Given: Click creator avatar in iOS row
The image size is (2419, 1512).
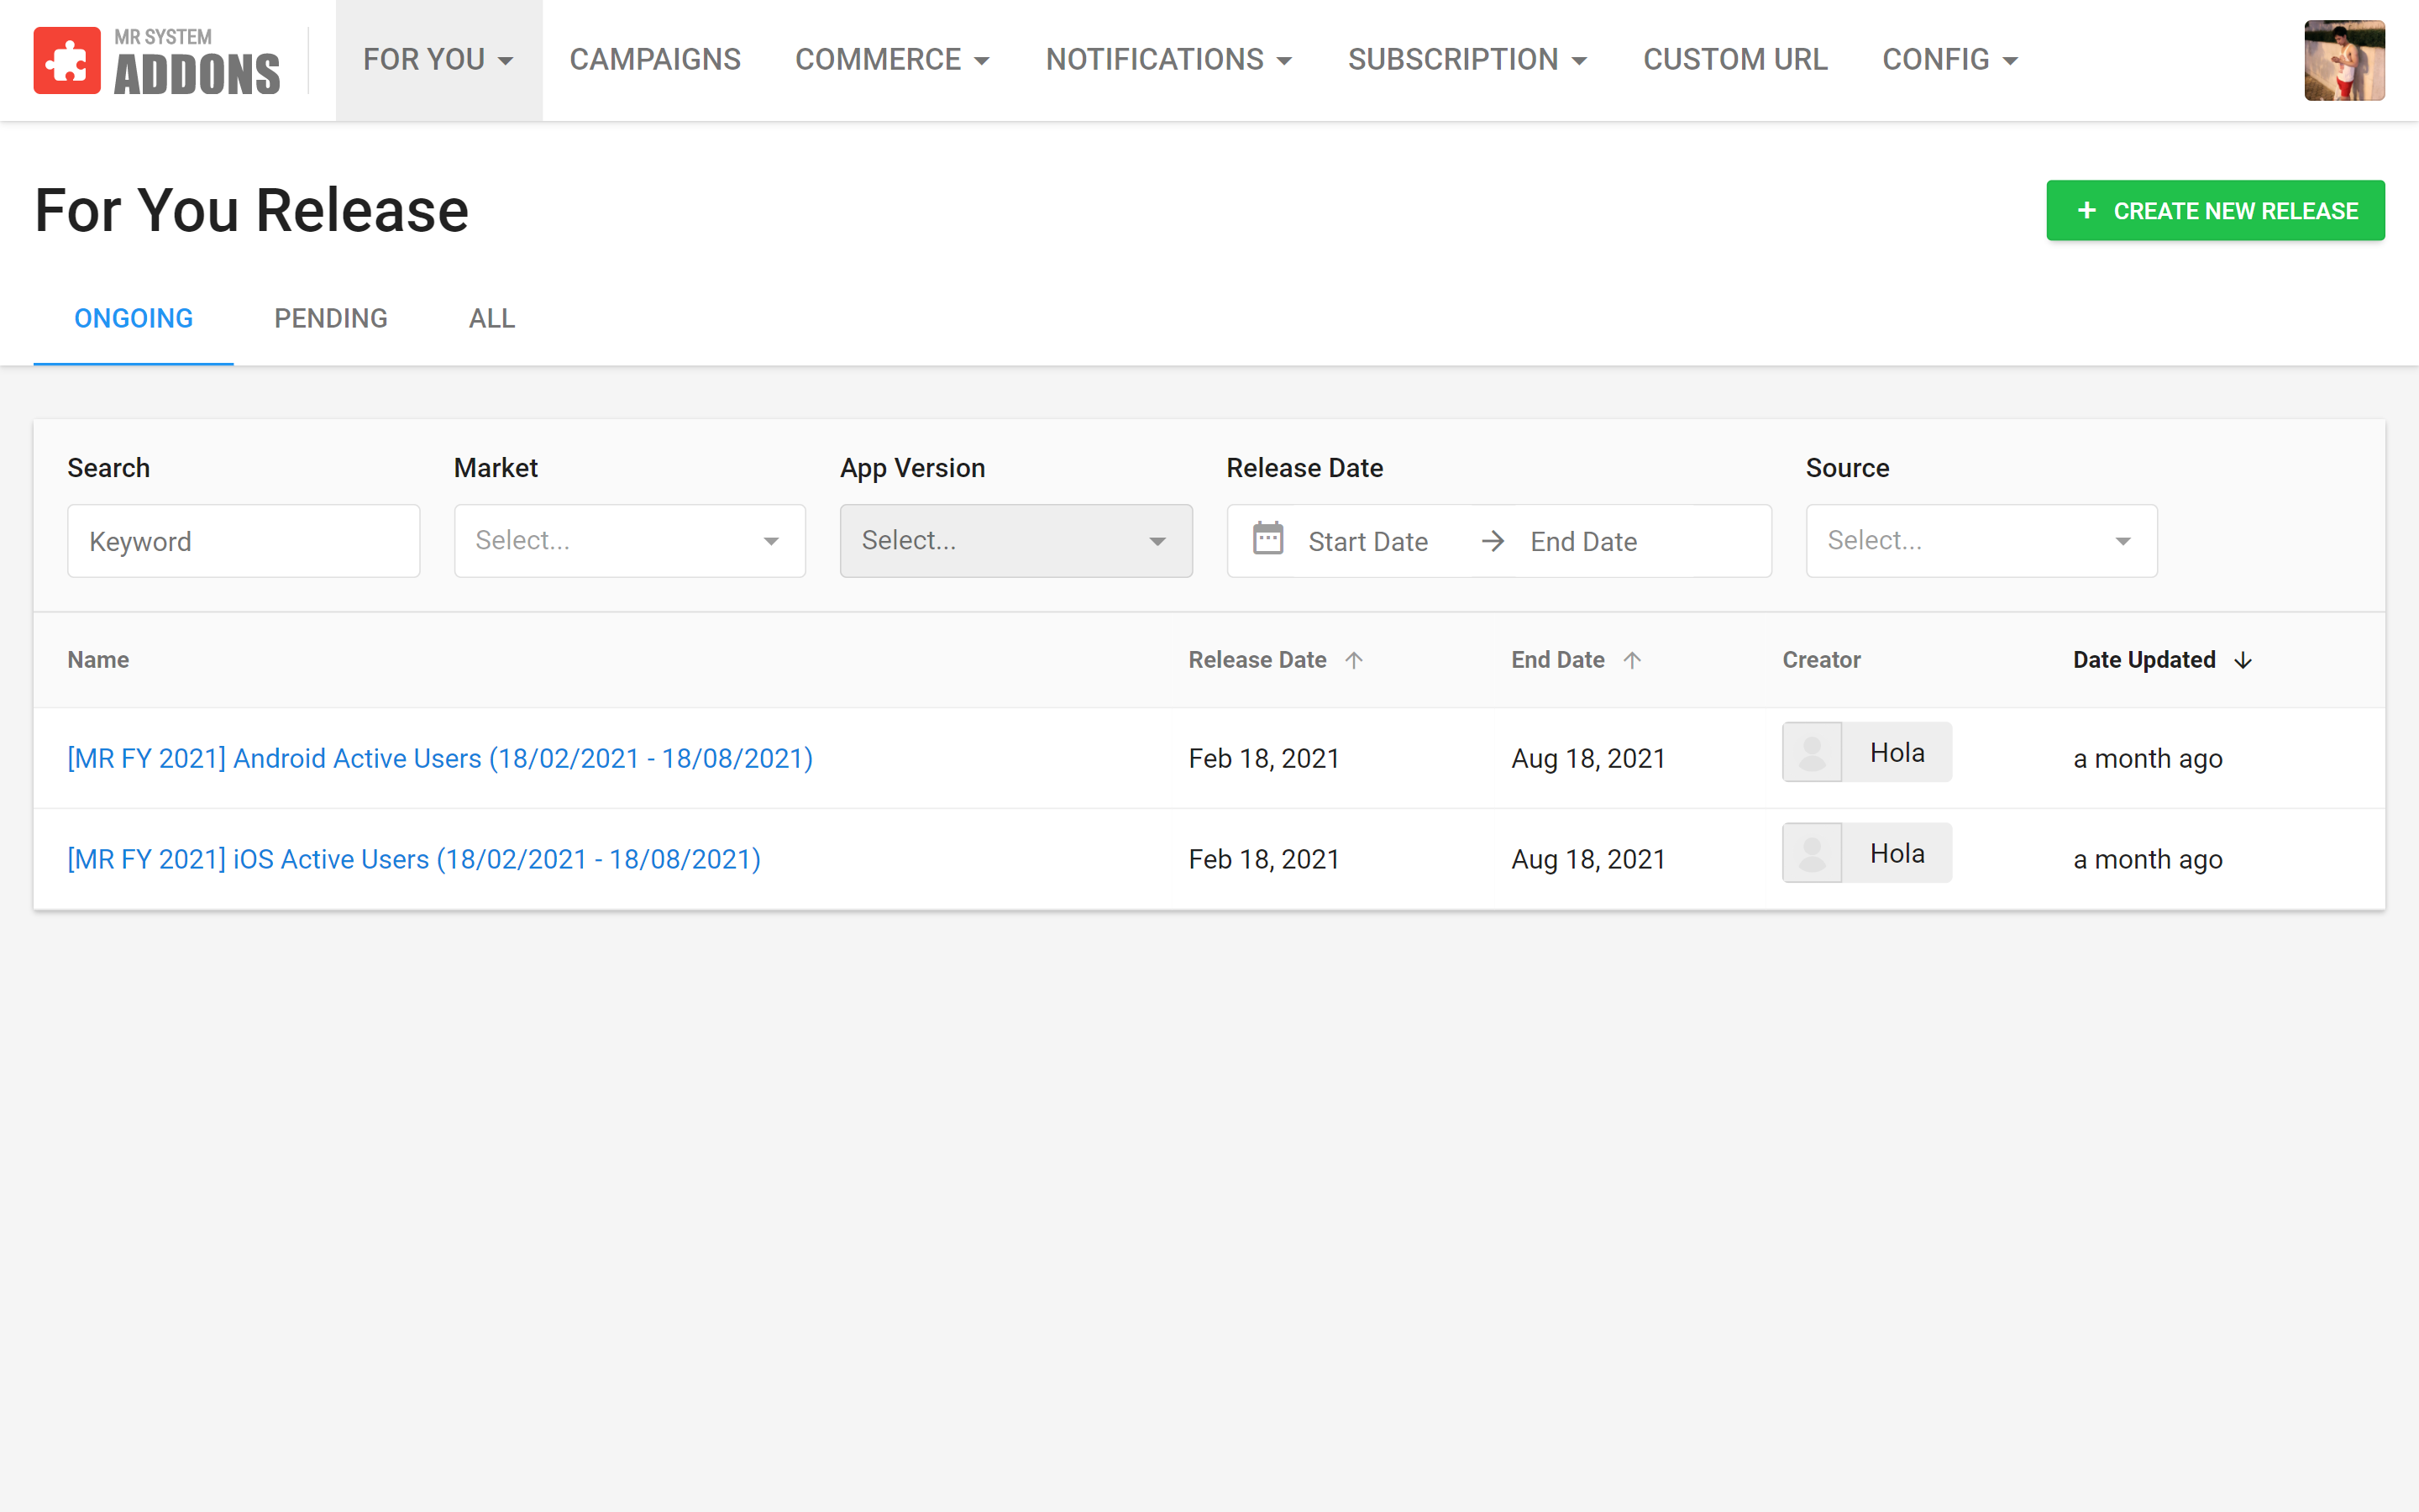Looking at the screenshot, I should click(1811, 853).
